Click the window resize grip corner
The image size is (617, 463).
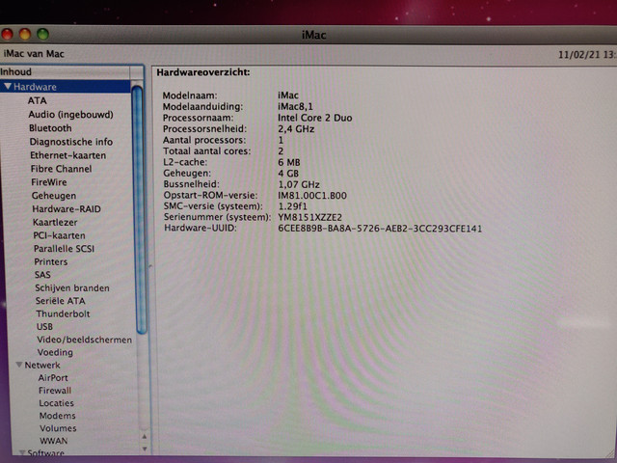tap(611, 453)
